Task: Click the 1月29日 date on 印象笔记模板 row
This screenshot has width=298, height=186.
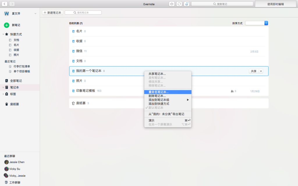Action: coord(255,91)
